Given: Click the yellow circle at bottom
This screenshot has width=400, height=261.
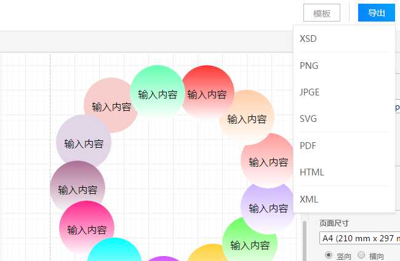Looking at the screenshot, I should click(x=207, y=253).
